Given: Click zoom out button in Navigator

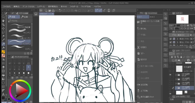Looking at the screenshot, I should coord(182,25).
